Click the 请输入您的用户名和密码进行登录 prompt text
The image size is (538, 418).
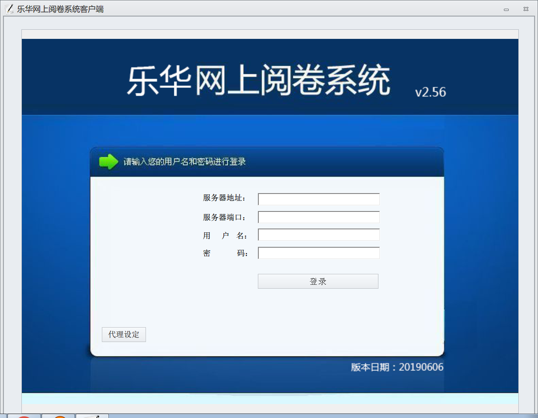coord(185,162)
